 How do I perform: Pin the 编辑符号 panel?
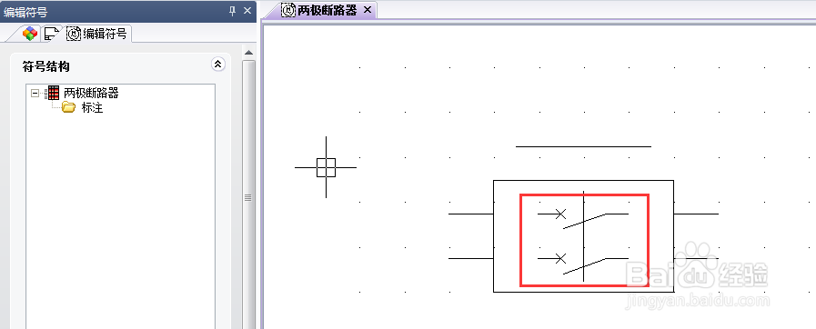pyautogui.click(x=233, y=11)
